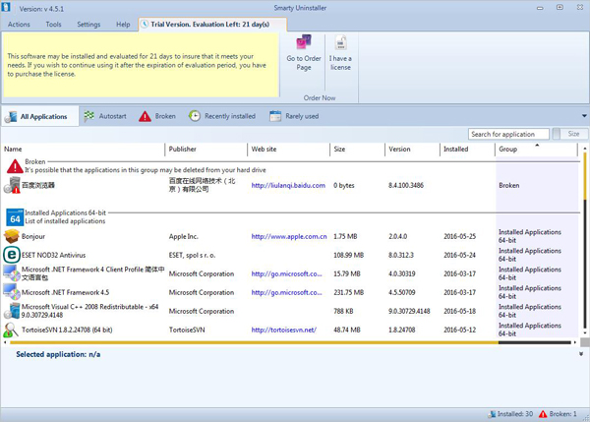Open the Actions menu
The image size is (590, 422).
[x=19, y=25]
